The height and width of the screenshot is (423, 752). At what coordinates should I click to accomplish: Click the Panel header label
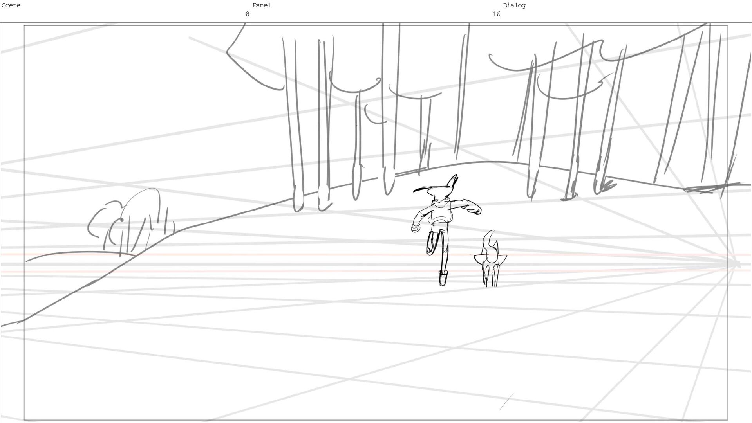[262, 5]
